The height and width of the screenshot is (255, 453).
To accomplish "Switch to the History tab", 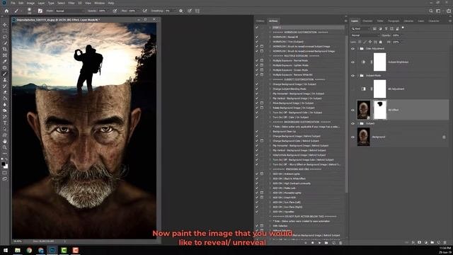I will tap(260, 21).
